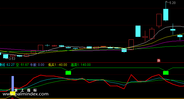
Task: Select the cyan candle below the moving averages
Action: pyautogui.click(x=124, y=50)
